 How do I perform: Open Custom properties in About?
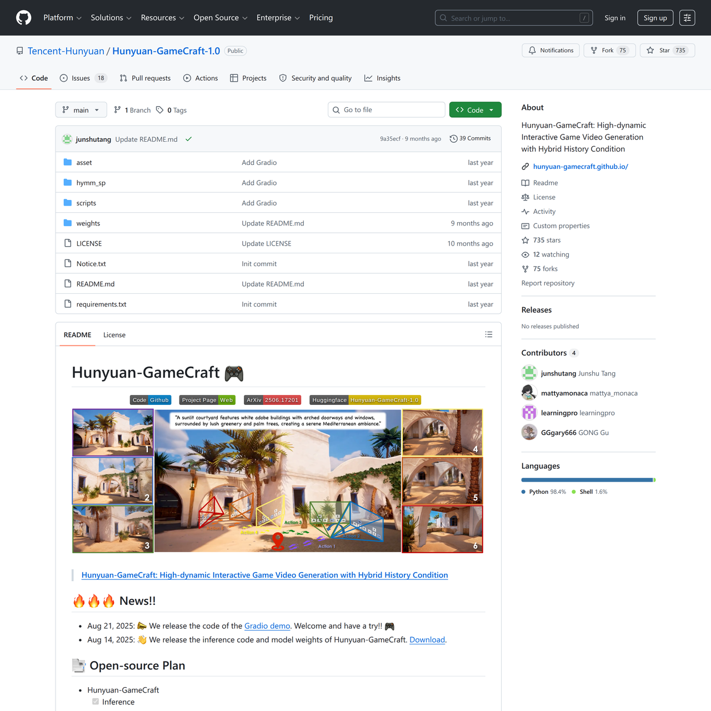click(555, 226)
